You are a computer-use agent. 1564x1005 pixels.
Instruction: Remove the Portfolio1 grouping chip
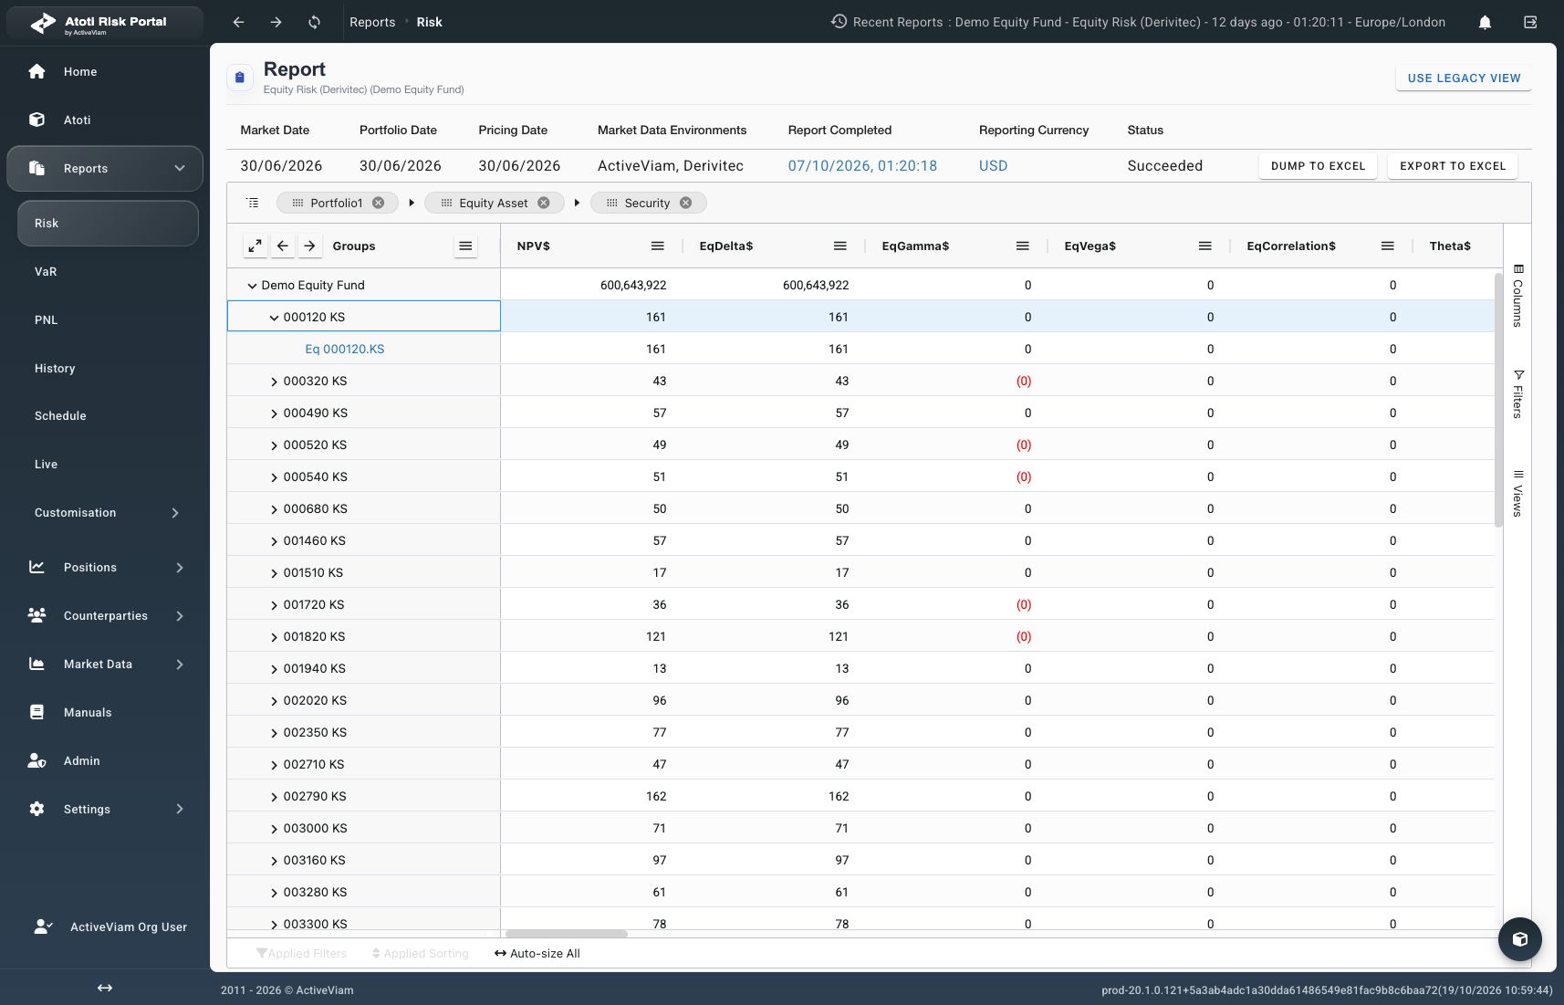pos(378,203)
